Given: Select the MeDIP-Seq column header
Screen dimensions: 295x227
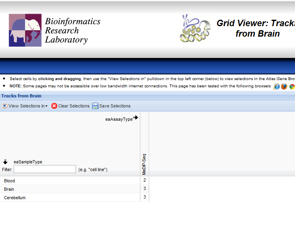Looking at the screenshot, I should click(144, 164).
